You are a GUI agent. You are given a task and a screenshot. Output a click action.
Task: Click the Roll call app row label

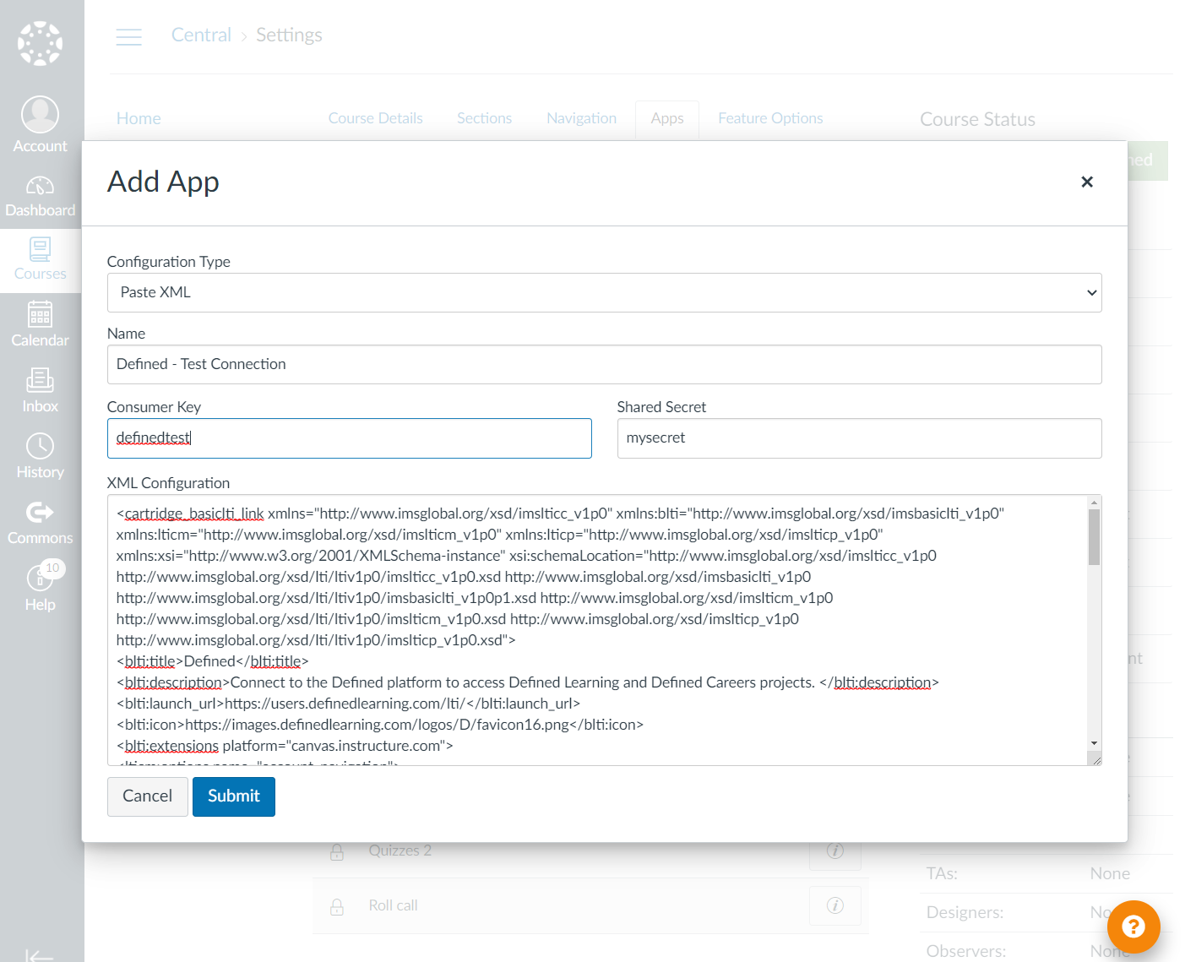[394, 905]
